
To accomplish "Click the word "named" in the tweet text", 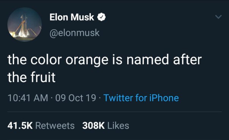I will pyautogui.click(x=147, y=59).
